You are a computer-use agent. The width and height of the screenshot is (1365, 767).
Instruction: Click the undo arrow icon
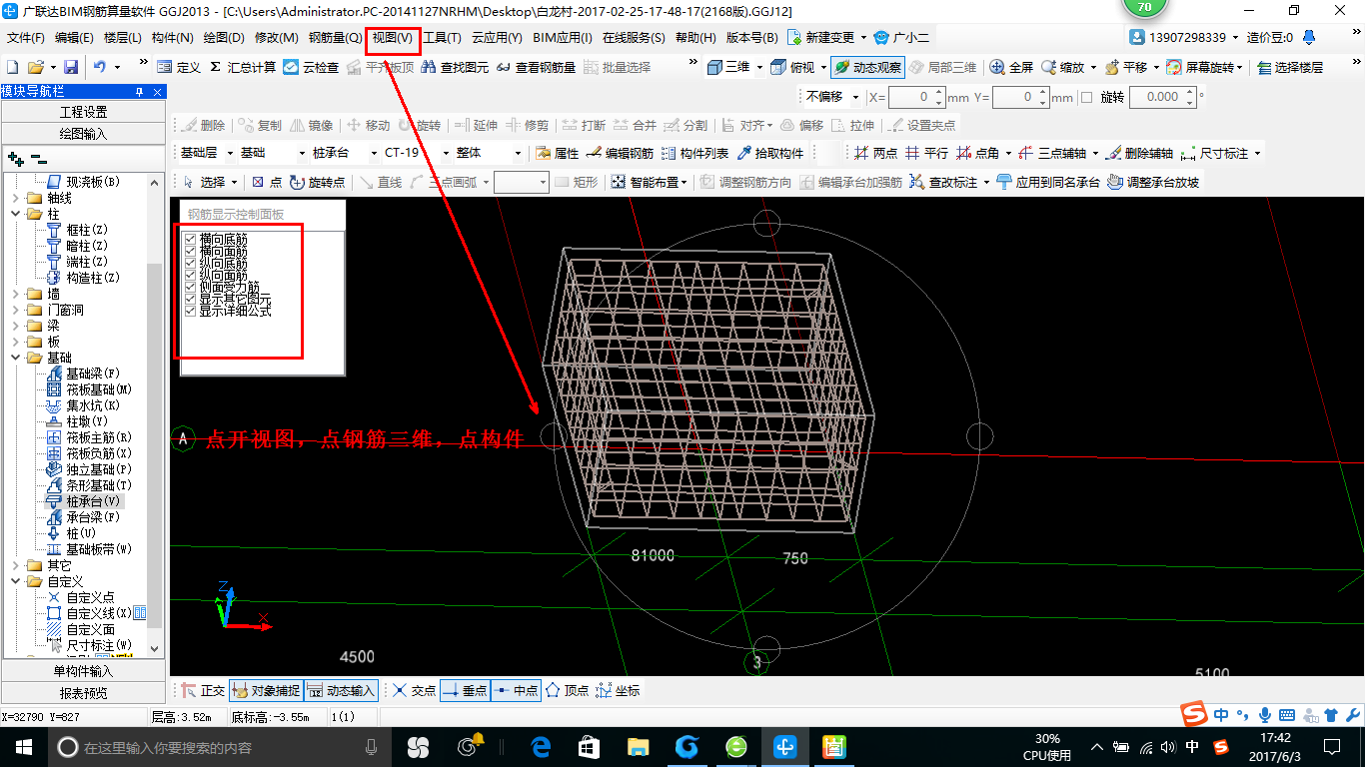(x=100, y=67)
